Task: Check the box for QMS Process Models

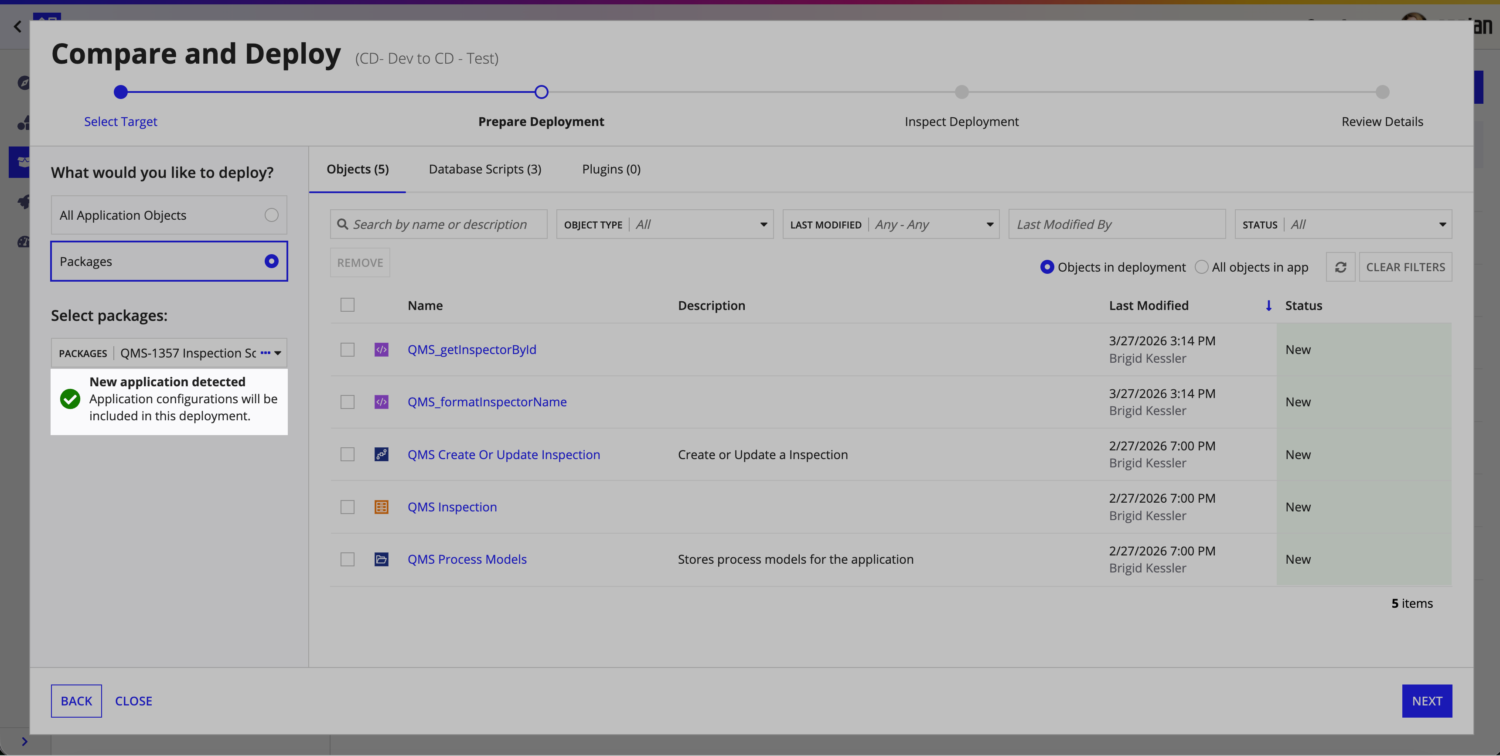Action: (348, 559)
